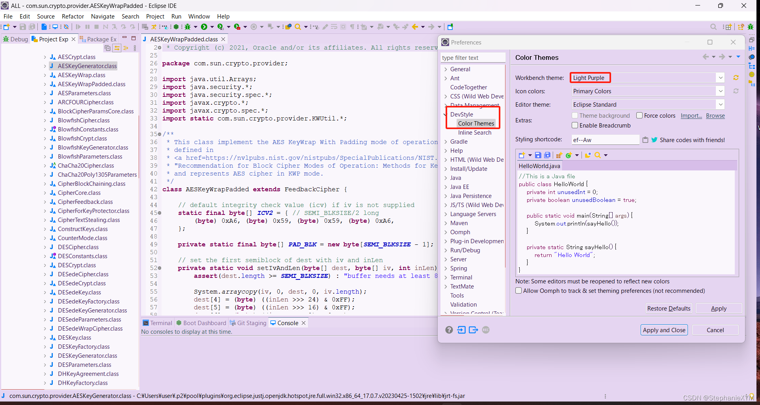Click the Run External Tools red toolbox icon
The width and height of the screenshot is (760, 405).
click(x=237, y=27)
